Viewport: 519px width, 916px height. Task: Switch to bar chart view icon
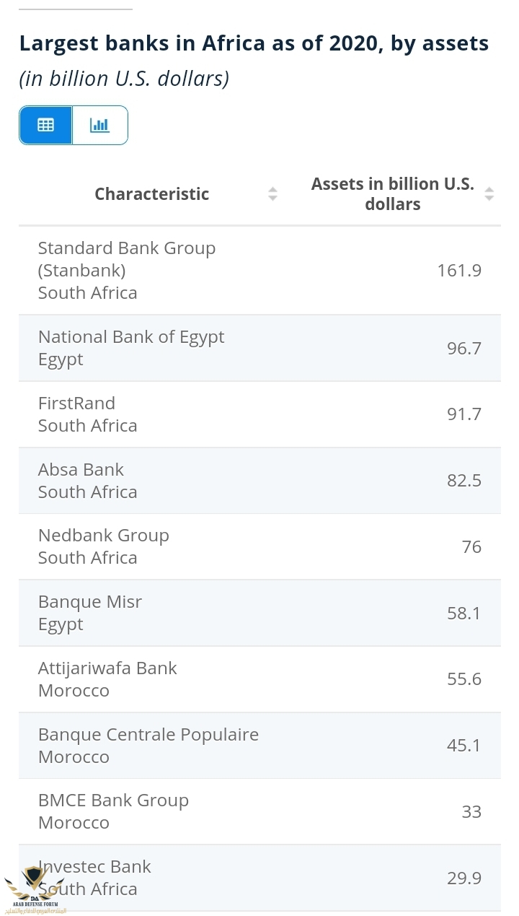(x=100, y=125)
